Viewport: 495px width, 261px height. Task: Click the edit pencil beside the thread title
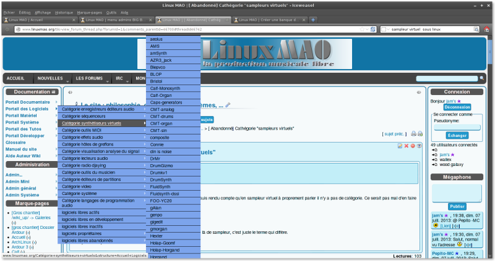(228, 105)
